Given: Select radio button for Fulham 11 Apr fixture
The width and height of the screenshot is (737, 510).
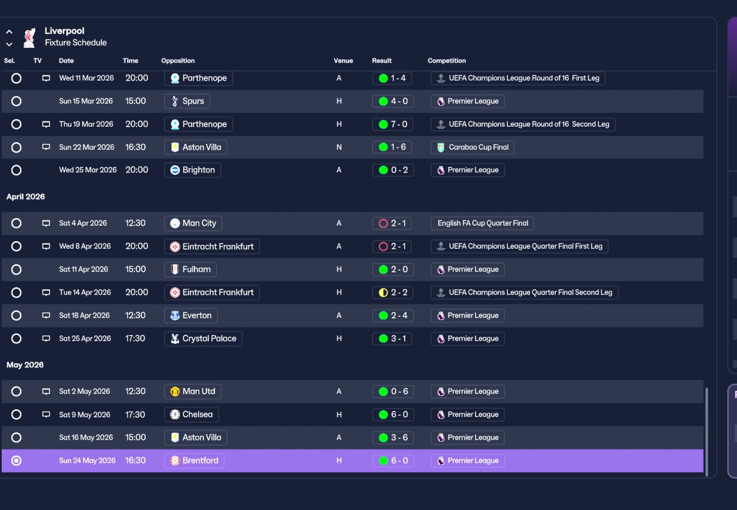Looking at the screenshot, I should (16, 269).
